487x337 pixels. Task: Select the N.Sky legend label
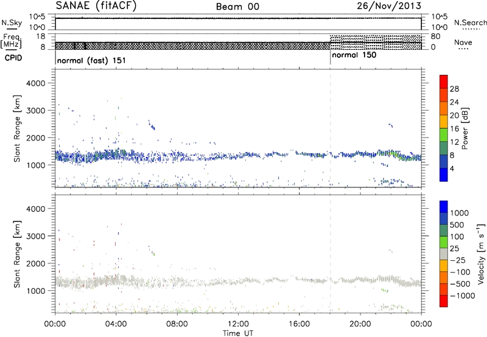[12, 23]
